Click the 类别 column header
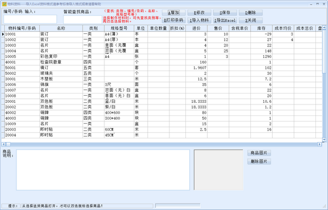 click(x=93, y=28)
